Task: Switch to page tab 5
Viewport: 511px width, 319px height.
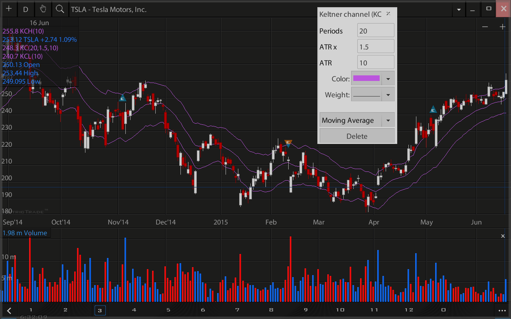Action: click(168, 310)
